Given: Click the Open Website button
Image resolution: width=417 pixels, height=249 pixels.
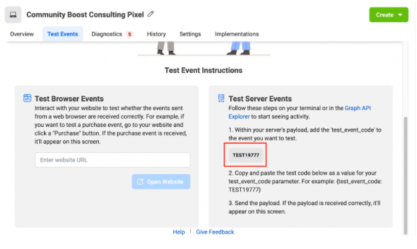Looking at the screenshot, I should [161, 182].
